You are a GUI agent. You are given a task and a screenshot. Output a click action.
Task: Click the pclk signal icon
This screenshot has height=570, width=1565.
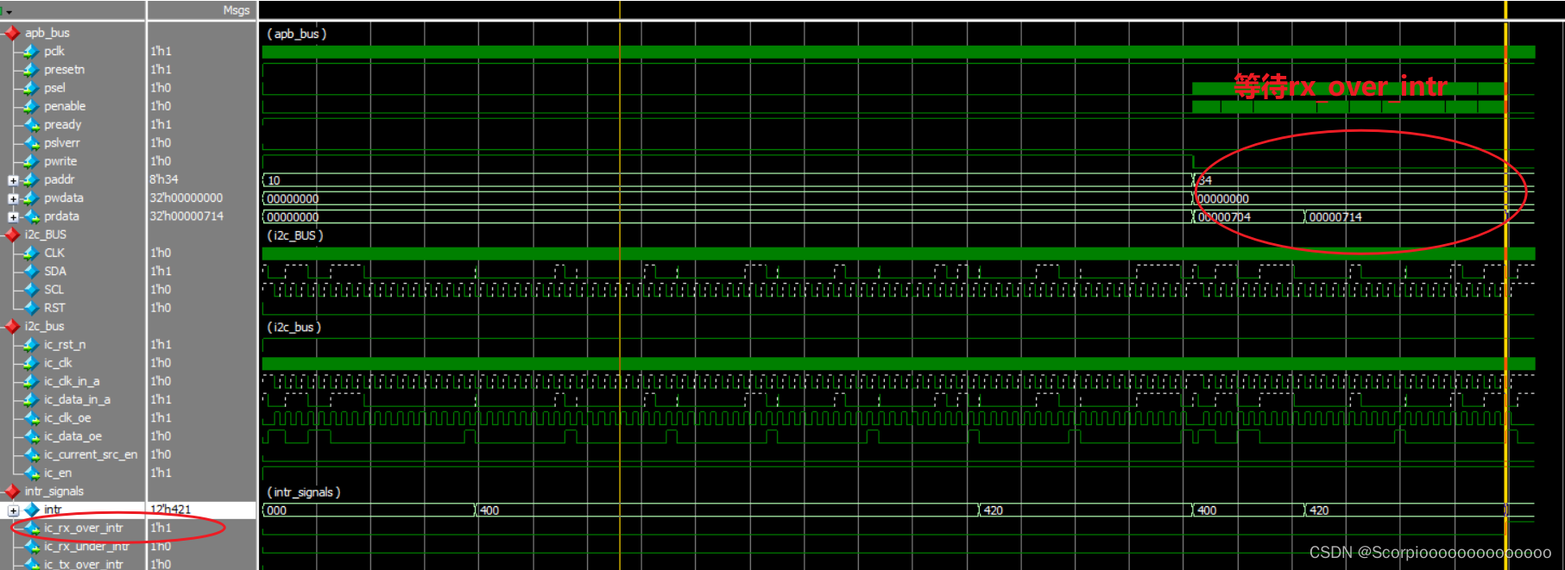point(31,51)
